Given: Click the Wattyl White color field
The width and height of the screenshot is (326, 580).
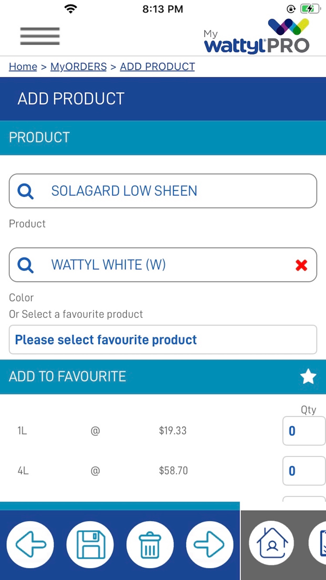Looking at the screenshot, I should (x=154, y=265).
